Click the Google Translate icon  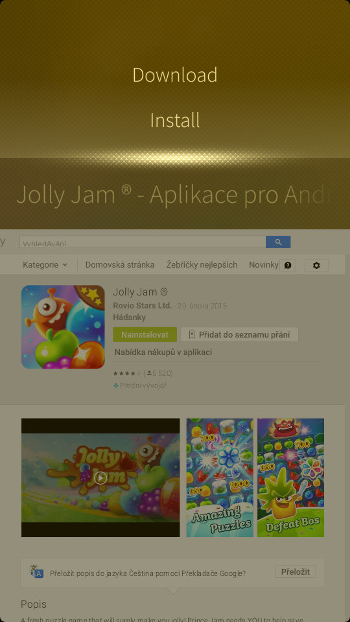tap(37, 572)
